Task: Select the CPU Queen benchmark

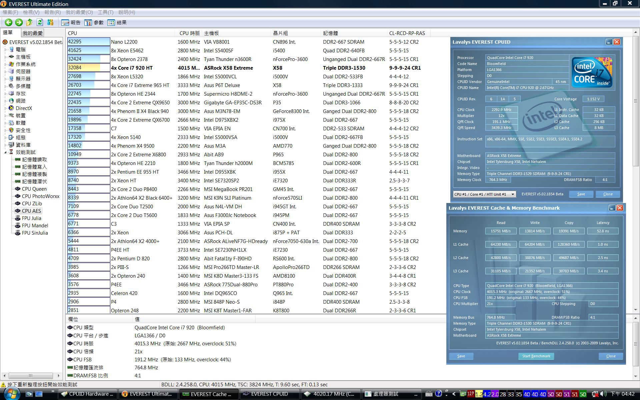Action: pos(34,189)
